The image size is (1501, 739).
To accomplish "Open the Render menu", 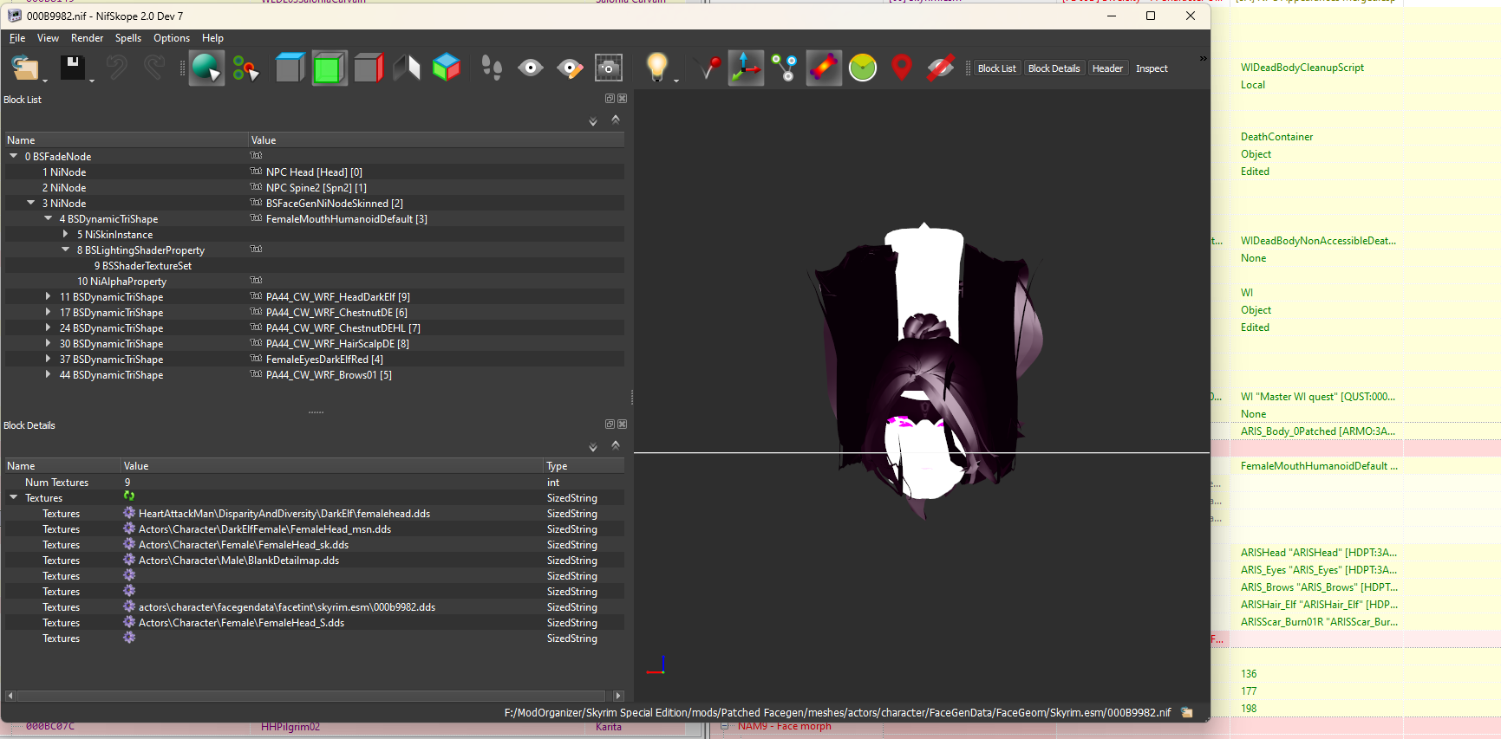I will pos(87,38).
